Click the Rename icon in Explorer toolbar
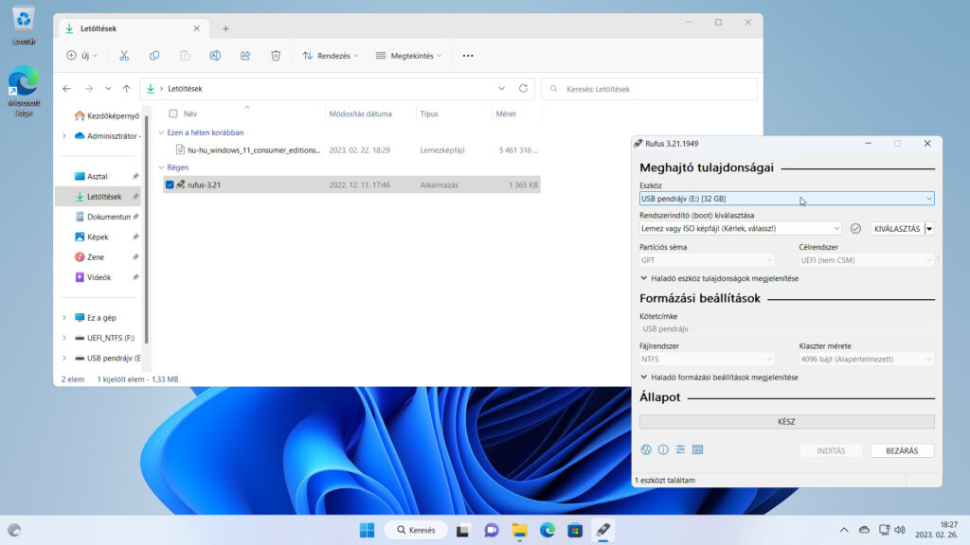Viewport: 970px width, 545px height. [215, 56]
